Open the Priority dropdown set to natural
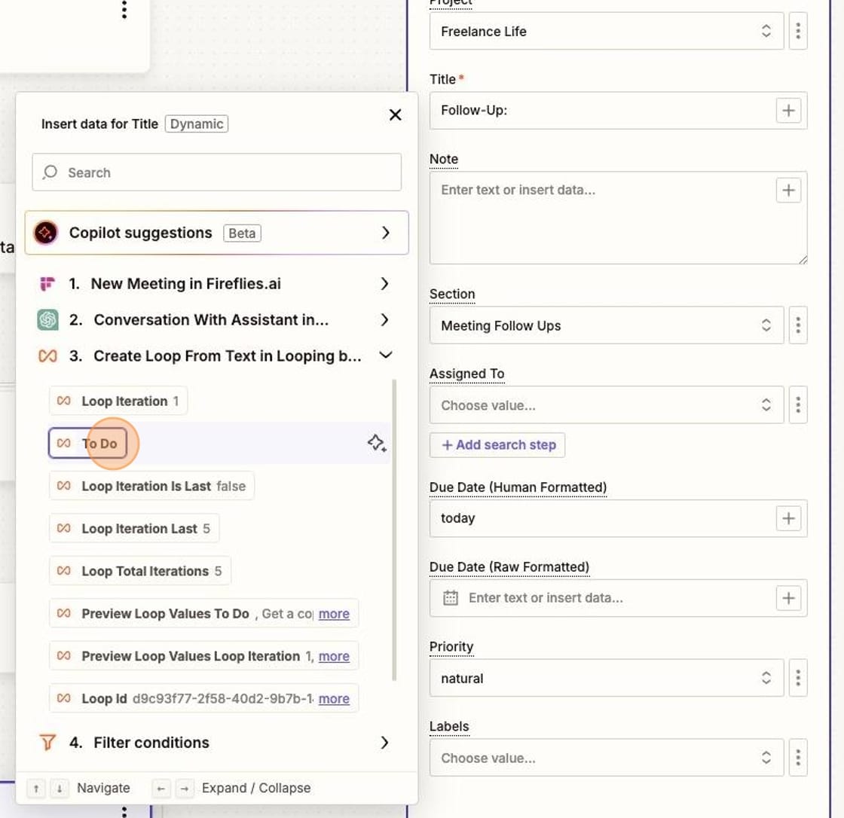 click(x=766, y=678)
